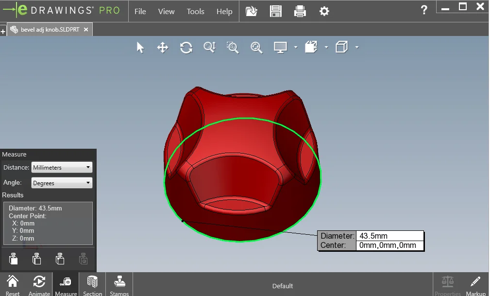Choose the Zoom to Area tool
490x296 pixels.
[232, 47]
